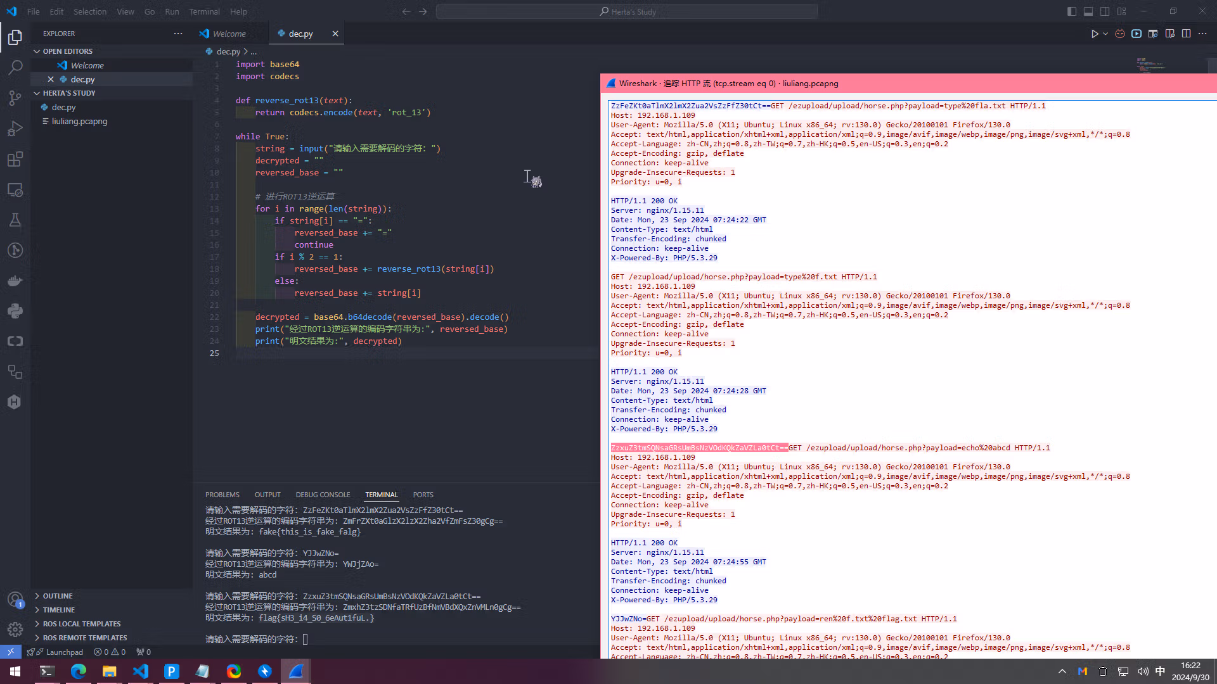This screenshot has width=1217, height=684.
Task: Collapse the Open Editors section
Action: (x=112, y=51)
